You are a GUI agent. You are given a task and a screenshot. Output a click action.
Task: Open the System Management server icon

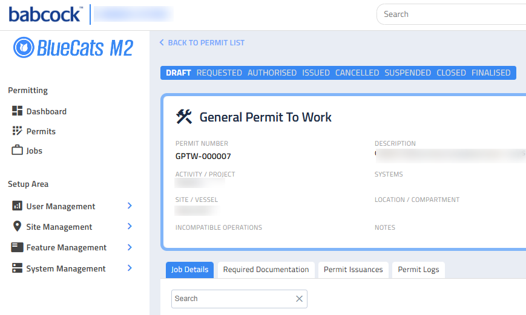coord(17,268)
